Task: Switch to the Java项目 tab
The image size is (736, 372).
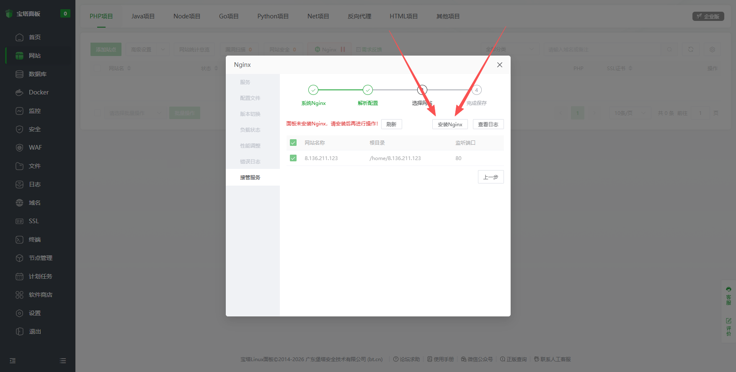Action: click(143, 16)
